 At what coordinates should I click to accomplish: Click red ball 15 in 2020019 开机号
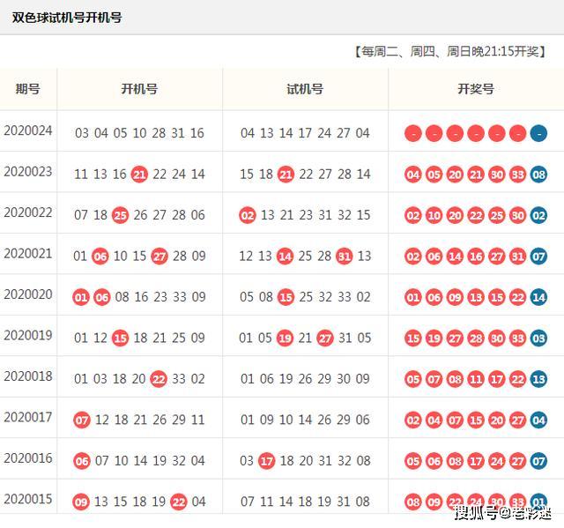(x=120, y=338)
